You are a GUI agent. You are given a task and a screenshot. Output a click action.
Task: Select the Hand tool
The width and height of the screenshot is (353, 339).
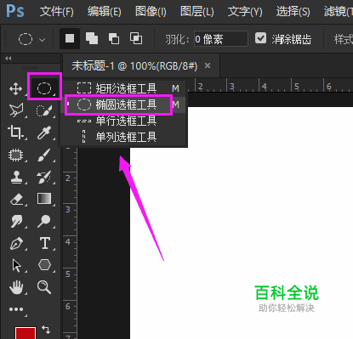pyautogui.click(x=16, y=287)
